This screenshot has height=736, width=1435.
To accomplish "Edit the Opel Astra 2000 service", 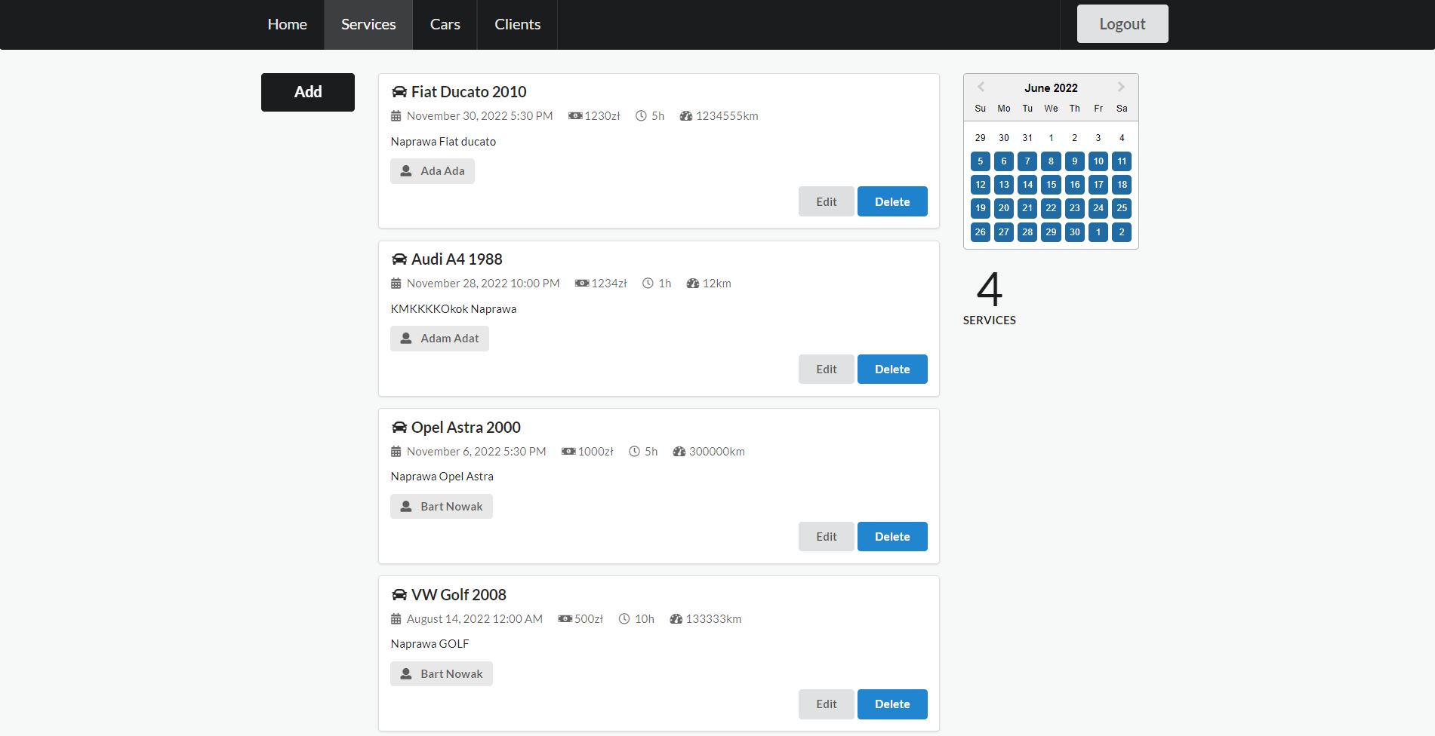I will click(x=827, y=537).
